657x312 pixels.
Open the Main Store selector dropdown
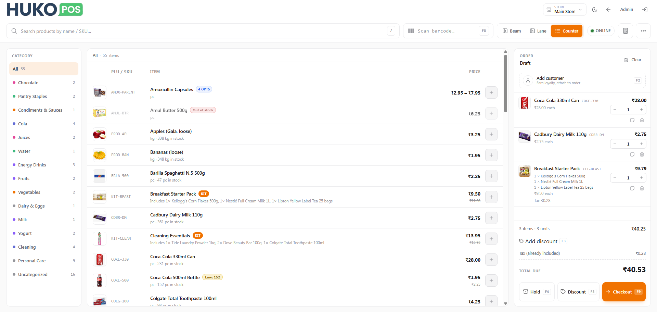click(x=565, y=10)
